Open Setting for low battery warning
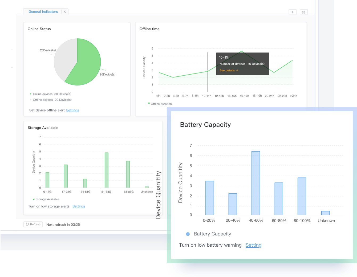Image resolution: width=357 pixels, height=277 pixels. (253, 245)
